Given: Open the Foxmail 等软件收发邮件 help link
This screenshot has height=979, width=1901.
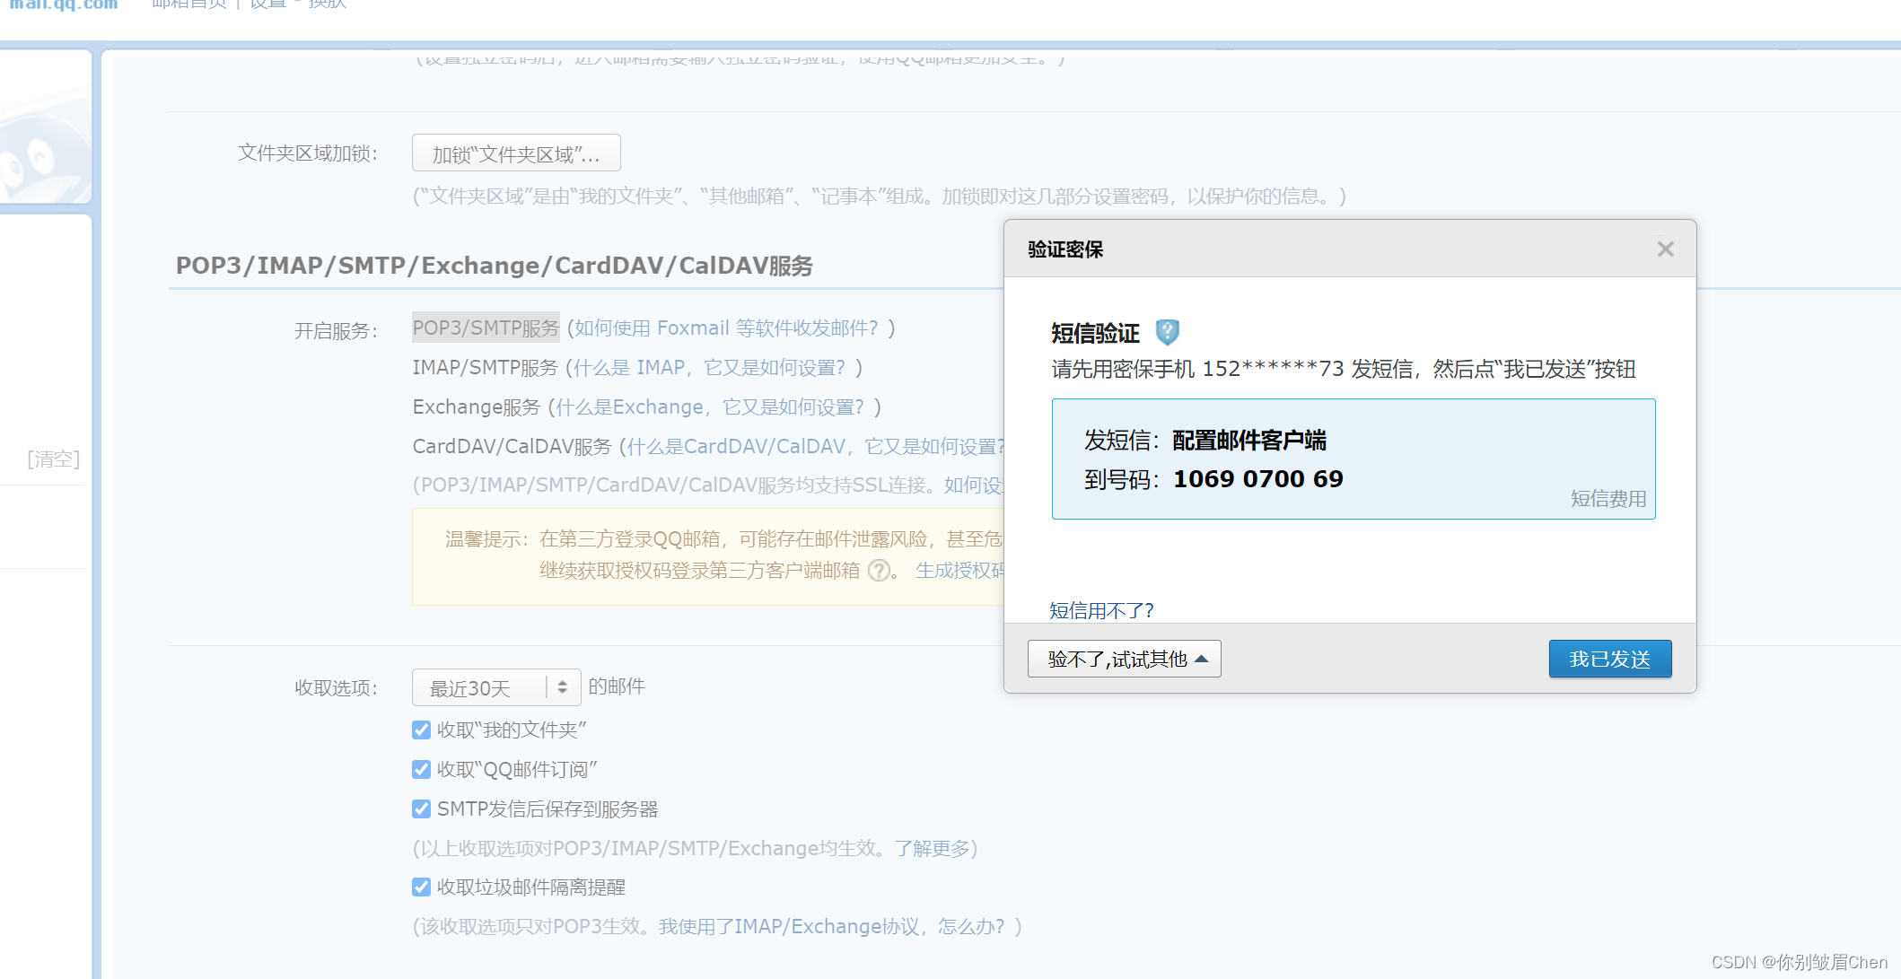Looking at the screenshot, I should click(726, 328).
